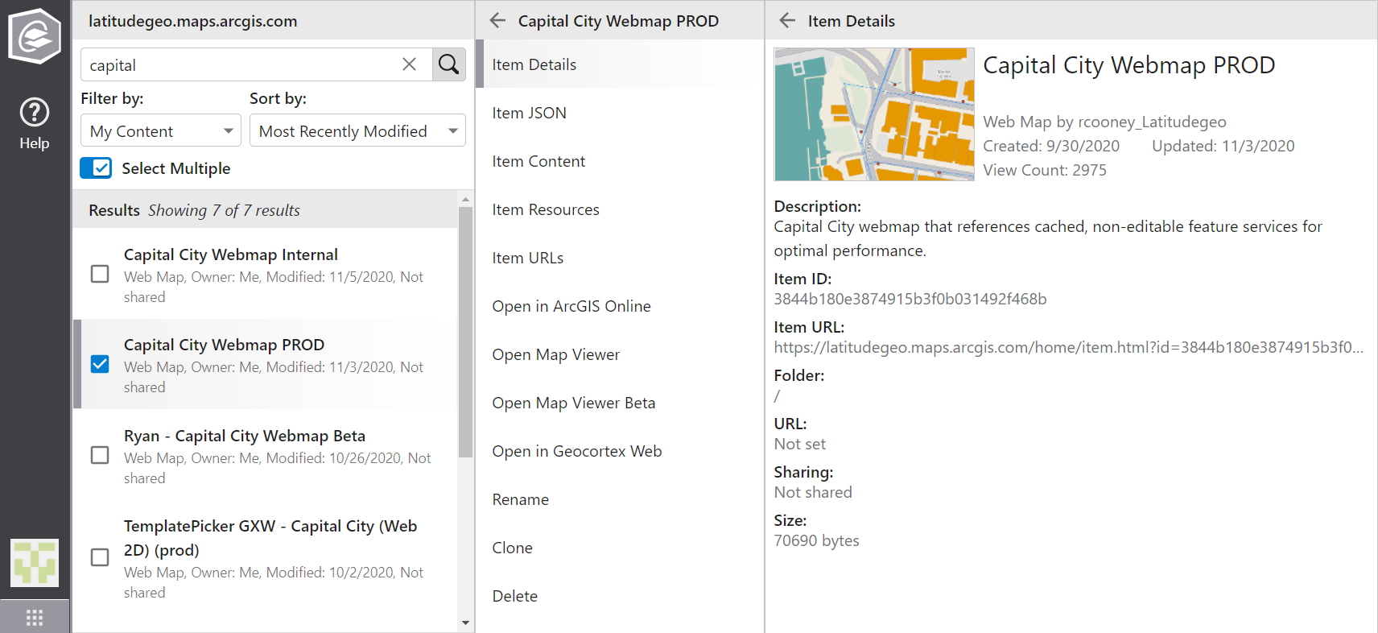Click the results list scrollbar thumb

click(x=465, y=333)
